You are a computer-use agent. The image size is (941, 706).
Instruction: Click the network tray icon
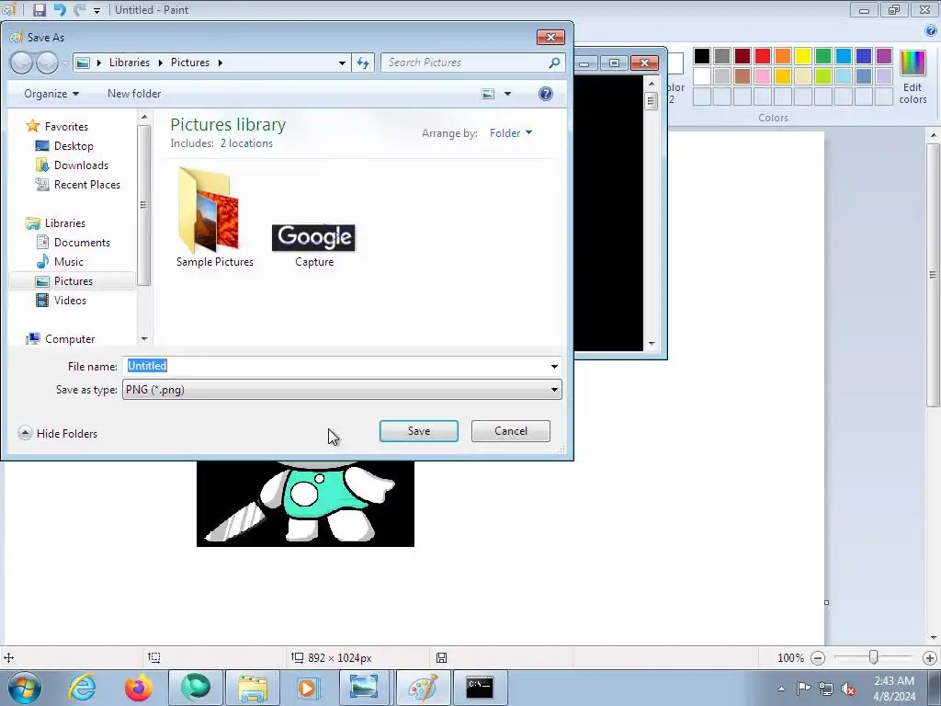[826, 689]
